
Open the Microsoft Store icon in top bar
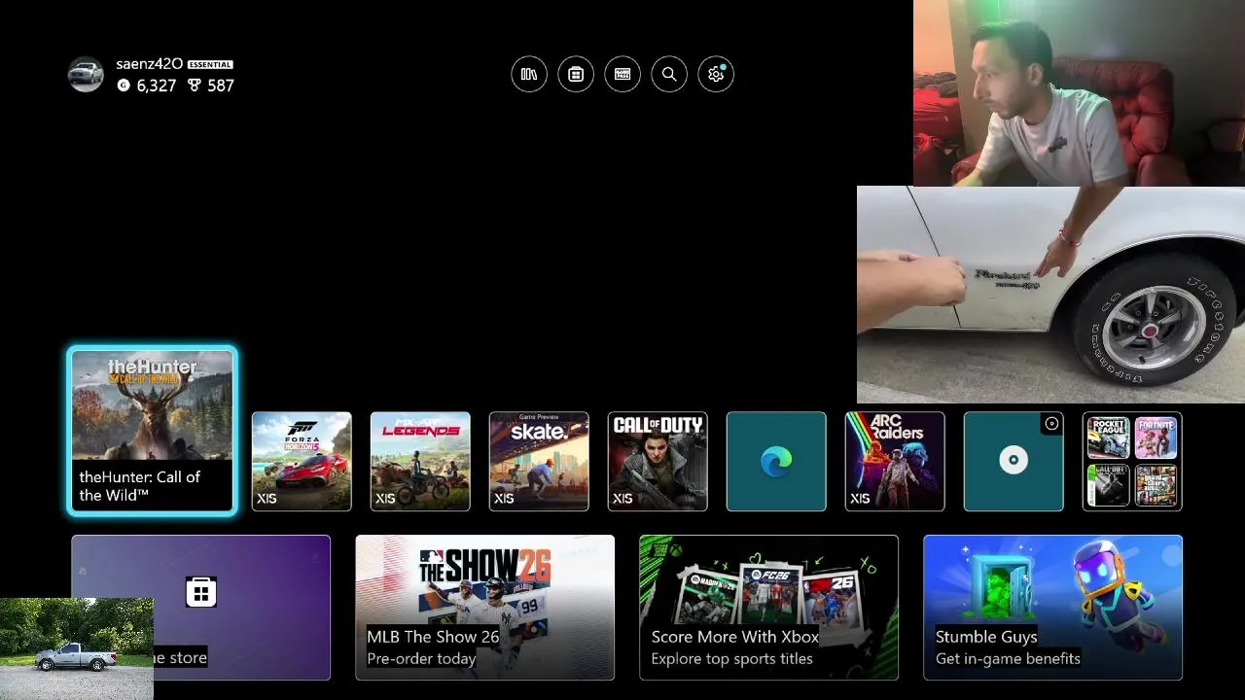coord(576,74)
